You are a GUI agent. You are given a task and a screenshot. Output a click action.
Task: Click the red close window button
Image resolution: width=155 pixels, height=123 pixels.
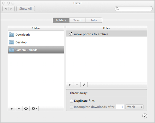point(4,3)
